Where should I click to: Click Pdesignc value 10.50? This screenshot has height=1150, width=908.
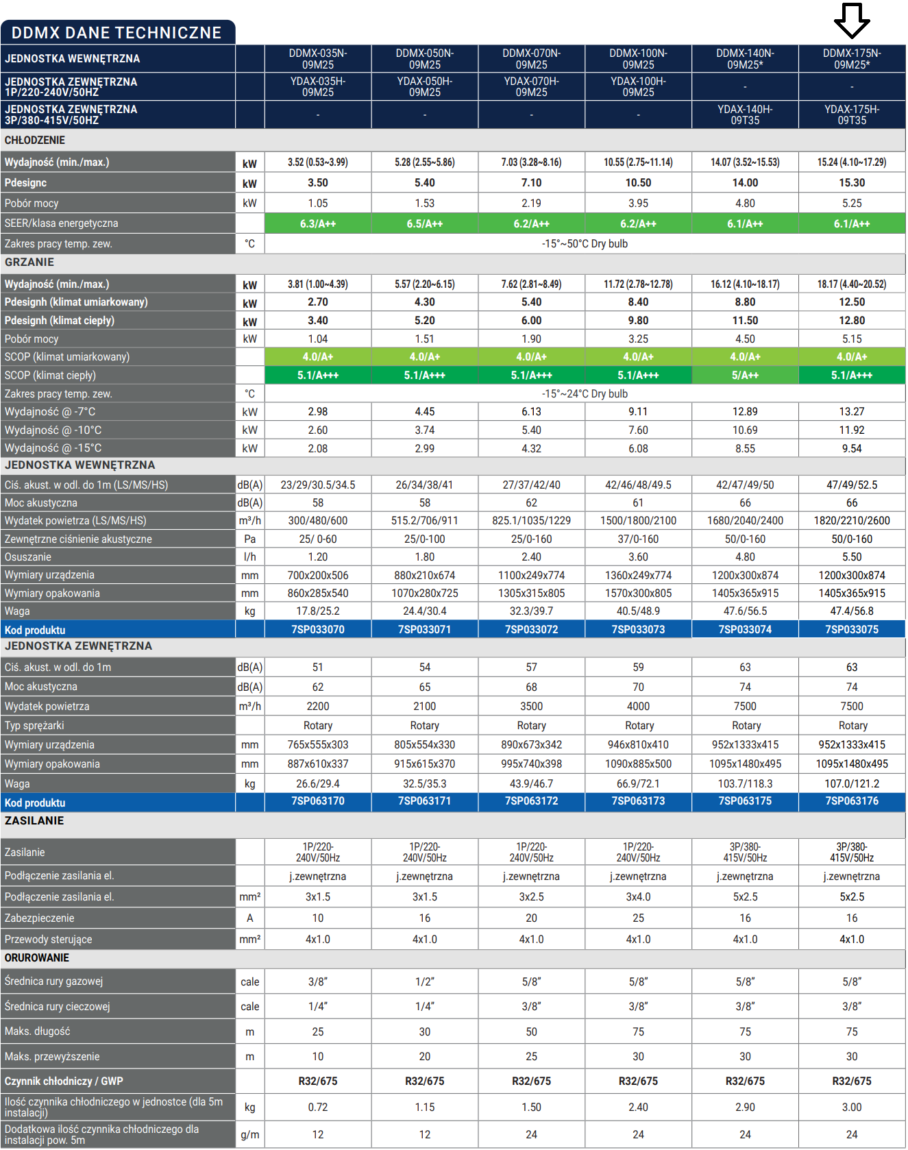[639, 183]
